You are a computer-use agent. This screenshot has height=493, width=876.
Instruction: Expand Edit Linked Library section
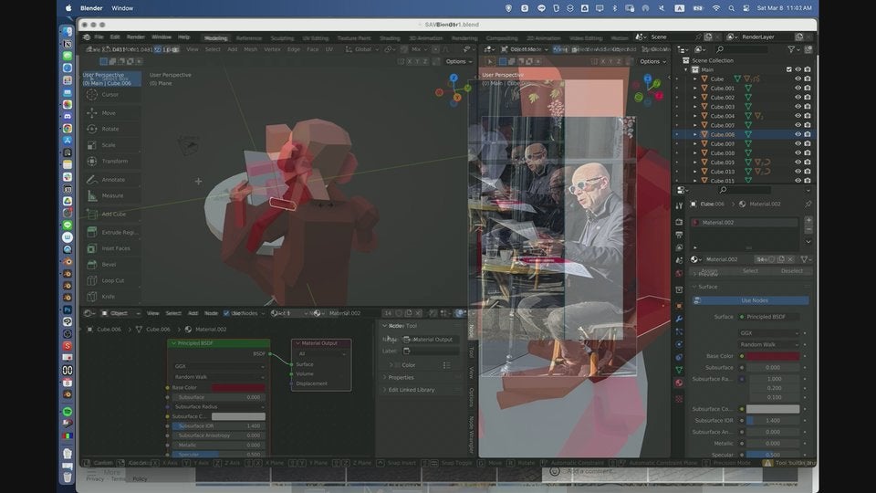point(412,390)
